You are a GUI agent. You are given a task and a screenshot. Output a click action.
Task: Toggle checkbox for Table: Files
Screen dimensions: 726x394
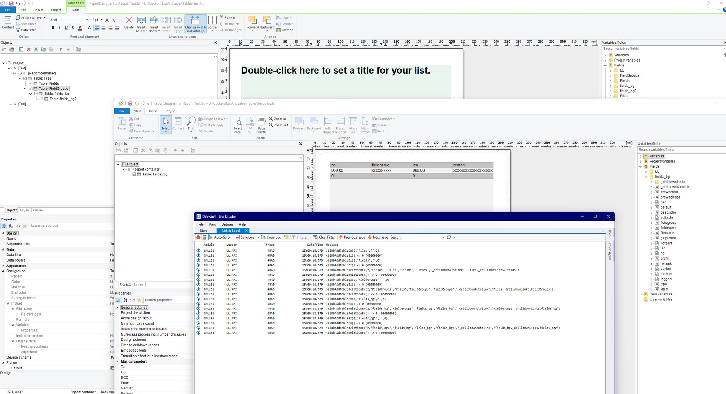click(x=25, y=78)
